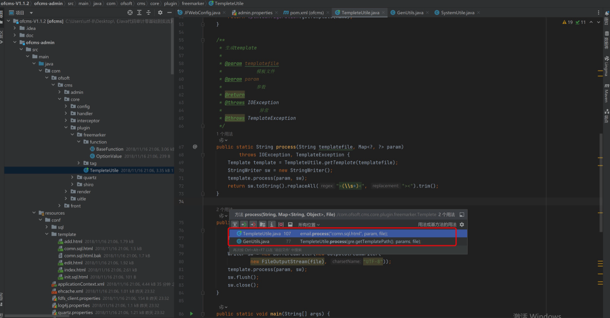The width and height of the screenshot is (610, 318).
Task: Switch to GenUtils.java tab
Action: 410,12
